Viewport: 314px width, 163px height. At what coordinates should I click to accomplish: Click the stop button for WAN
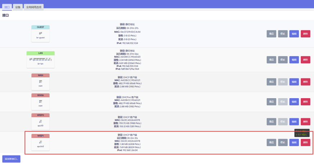click(x=283, y=82)
